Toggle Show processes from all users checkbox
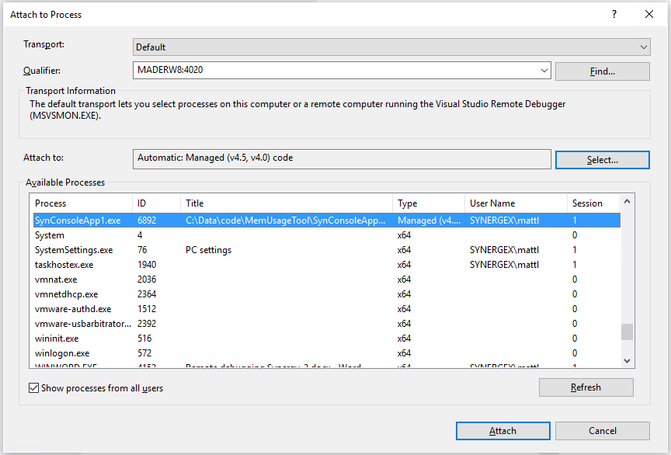The height and width of the screenshot is (455, 671). (x=33, y=388)
